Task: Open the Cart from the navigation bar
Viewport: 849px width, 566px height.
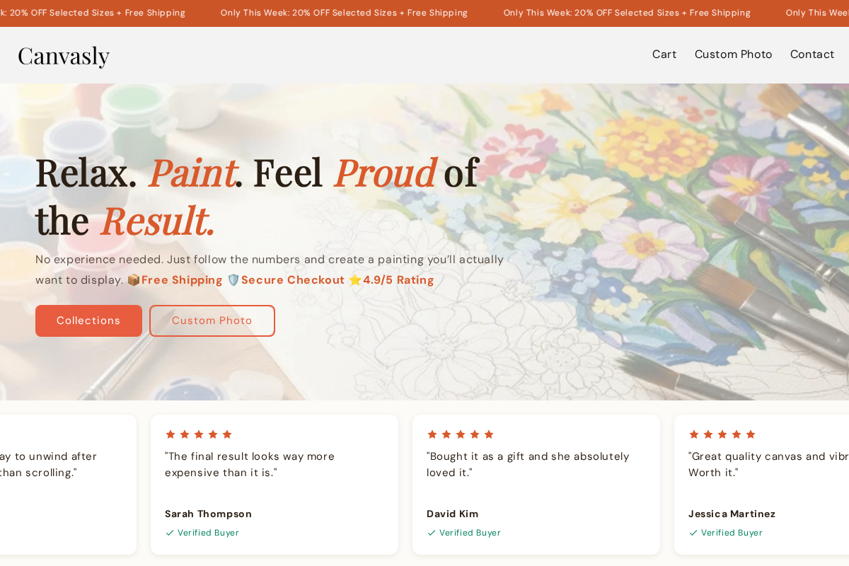Action: [664, 54]
